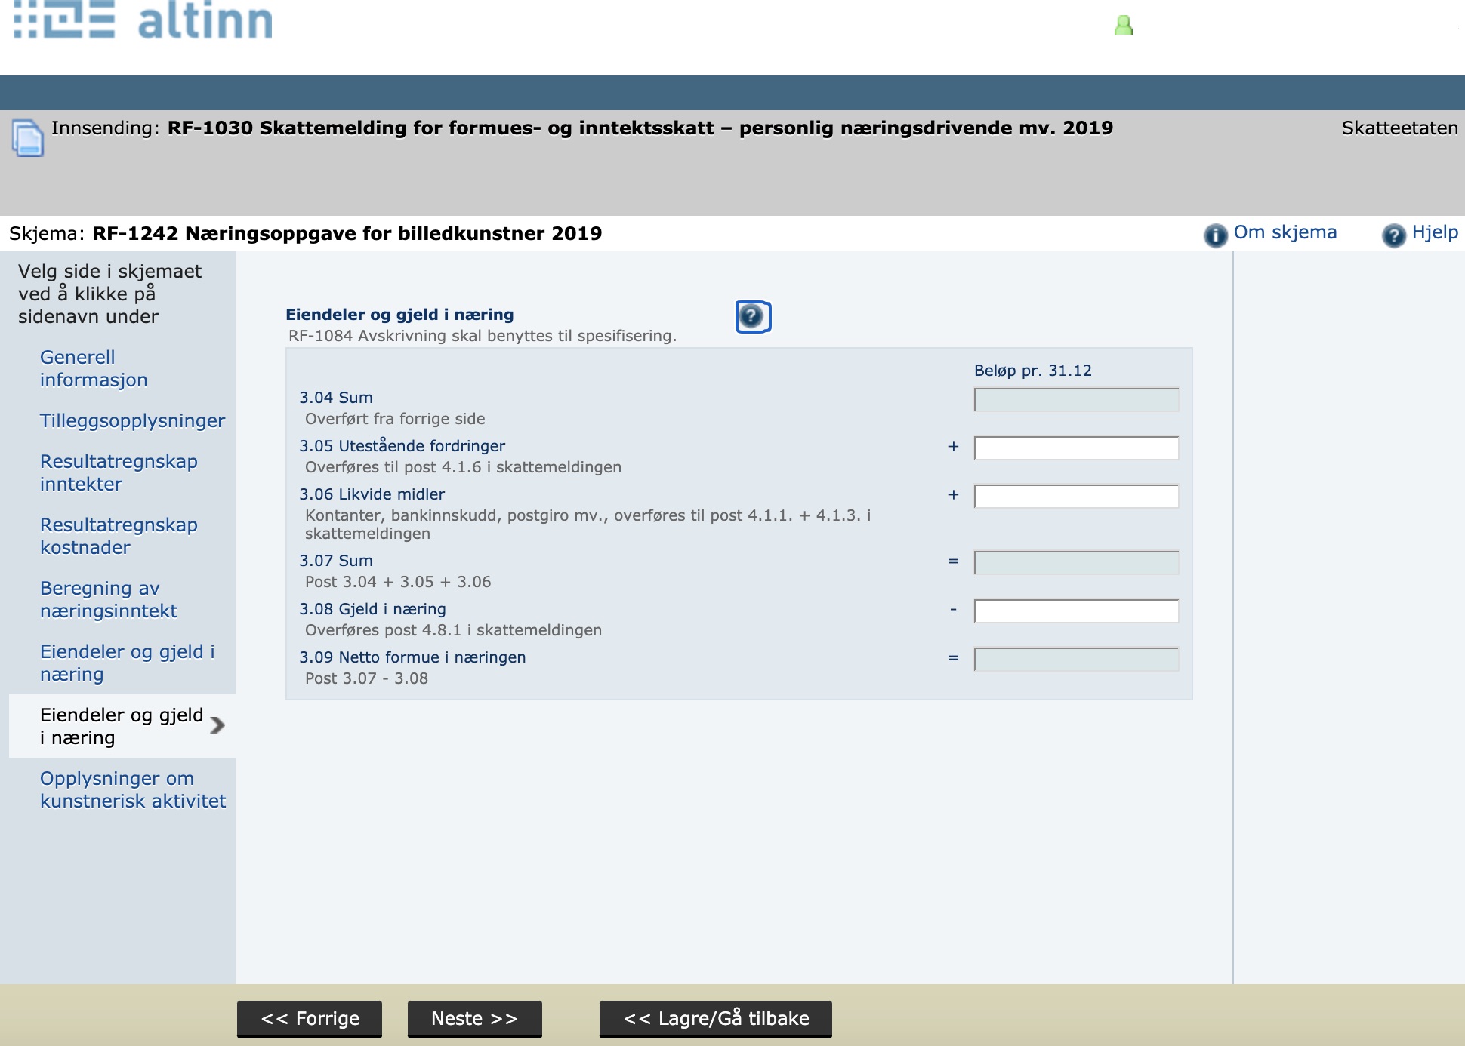Image resolution: width=1465 pixels, height=1046 pixels.
Task: Click the altinn logo
Action: tap(143, 20)
